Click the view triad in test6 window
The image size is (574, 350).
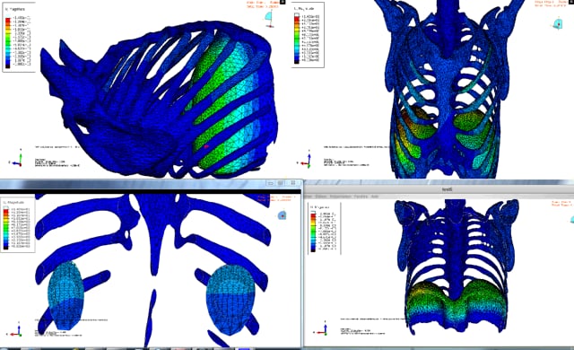click(322, 328)
